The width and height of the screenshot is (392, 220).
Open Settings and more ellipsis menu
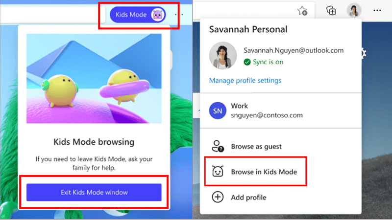pyautogui.click(x=377, y=10)
